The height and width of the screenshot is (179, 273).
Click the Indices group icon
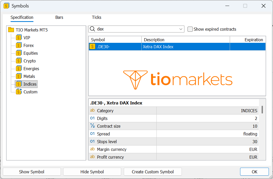coord(19,84)
